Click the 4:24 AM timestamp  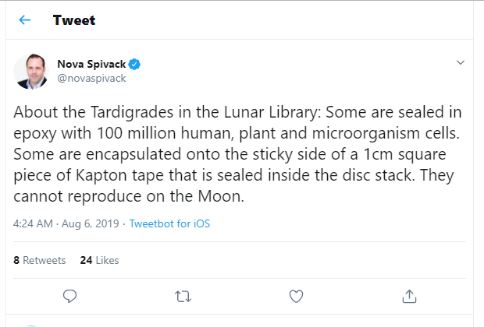click(x=33, y=223)
